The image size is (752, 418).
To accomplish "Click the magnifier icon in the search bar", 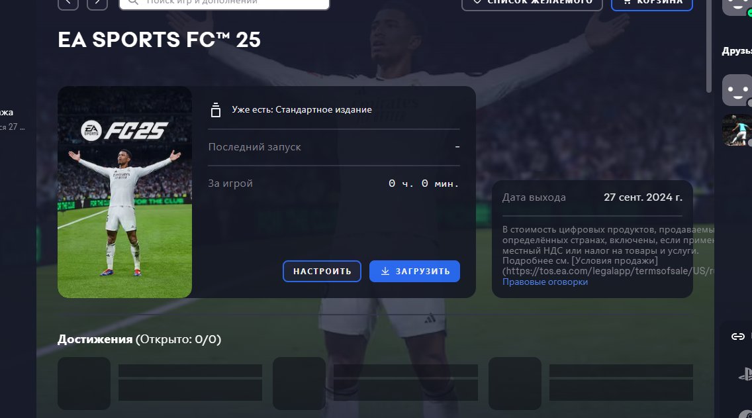I will click(x=133, y=3).
